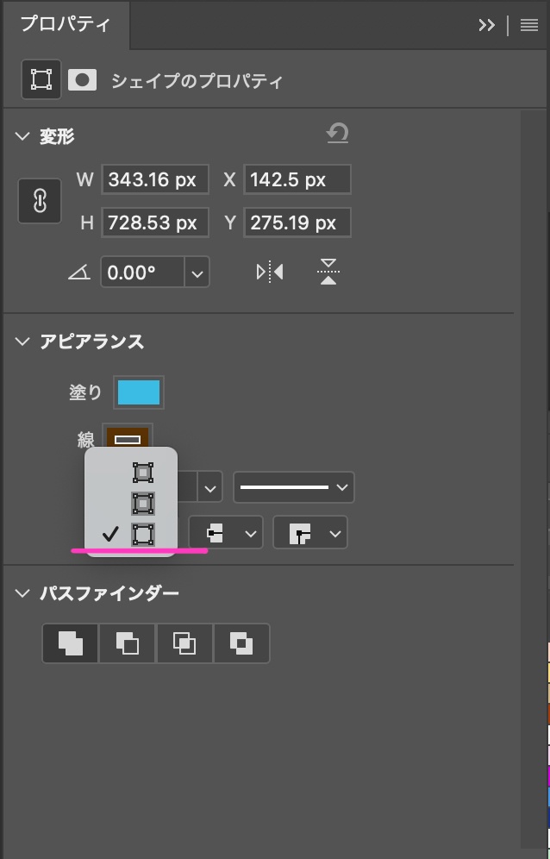Toggle the W and H link icon
Image resolution: width=550 pixels, height=859 pixels.
coord(40,200)
